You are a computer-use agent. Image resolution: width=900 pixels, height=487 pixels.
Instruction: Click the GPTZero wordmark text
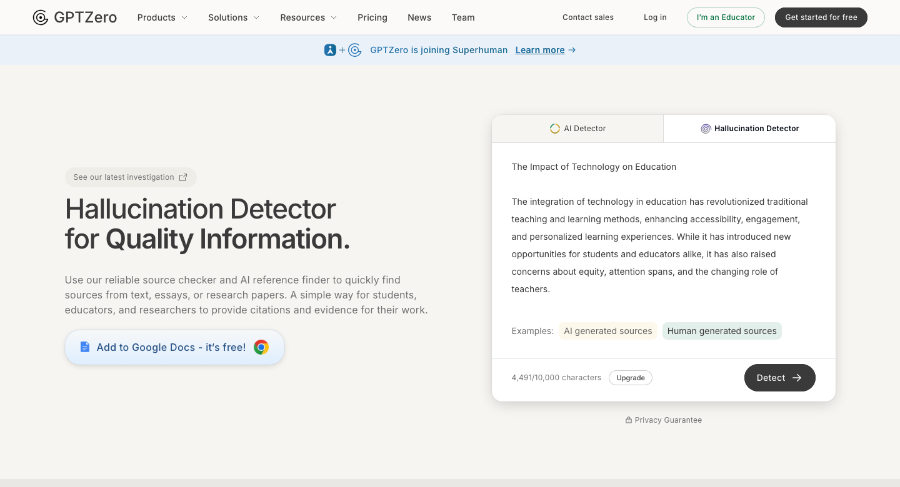pos(86,17)
